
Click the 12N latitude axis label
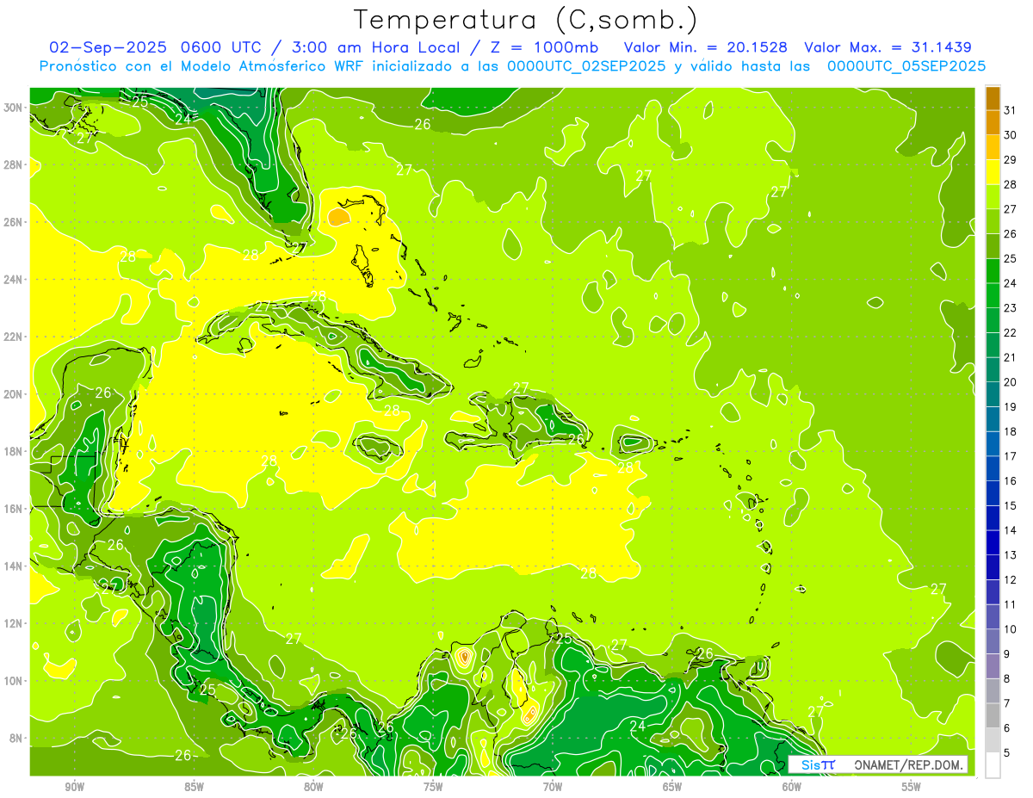pyautogui.click(x=13, y=623)
